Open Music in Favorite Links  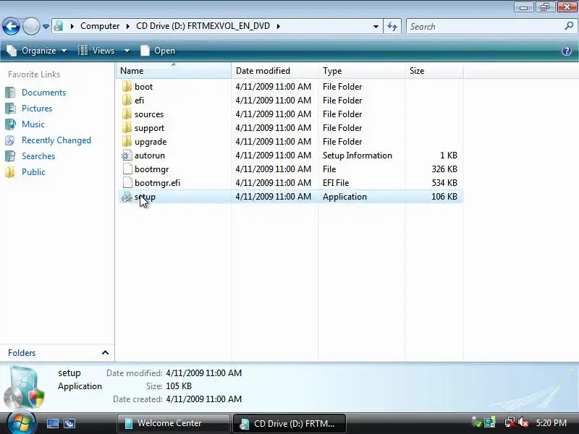(x=33, y=124)
